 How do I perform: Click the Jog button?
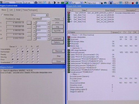point(58,27)
